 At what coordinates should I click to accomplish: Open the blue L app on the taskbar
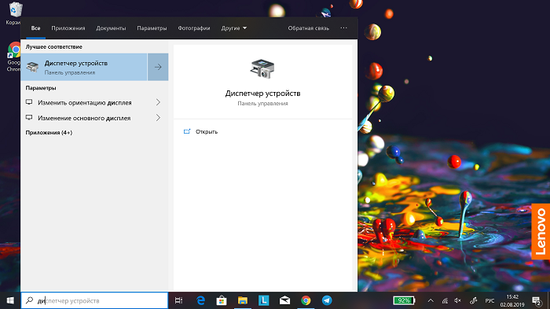(x=263, y=300)
